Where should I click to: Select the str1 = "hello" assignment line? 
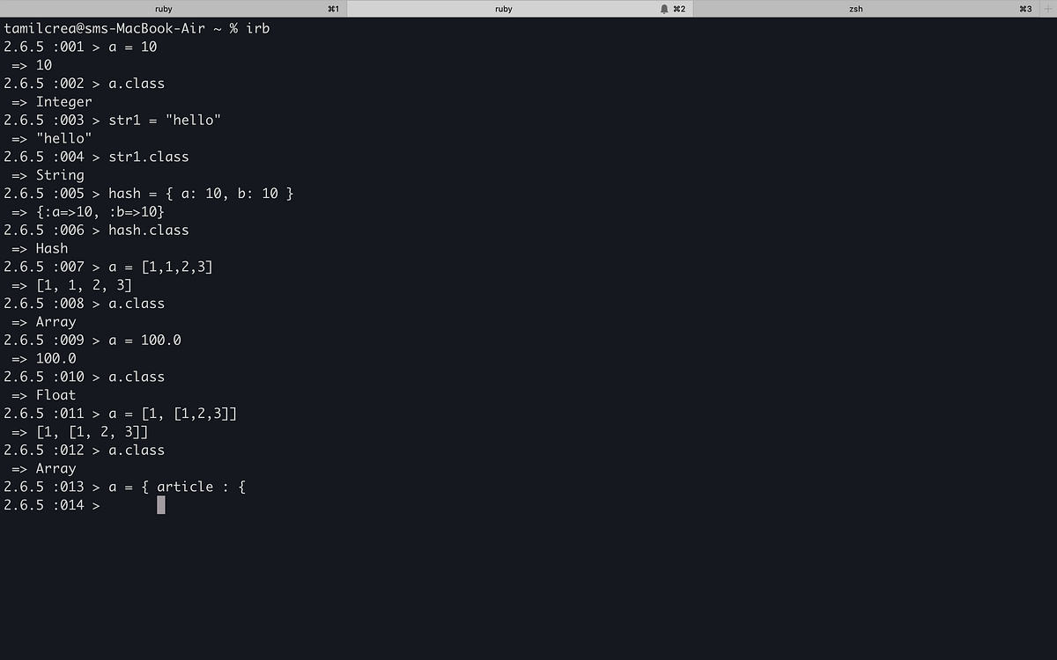click(x=164, y=120)
